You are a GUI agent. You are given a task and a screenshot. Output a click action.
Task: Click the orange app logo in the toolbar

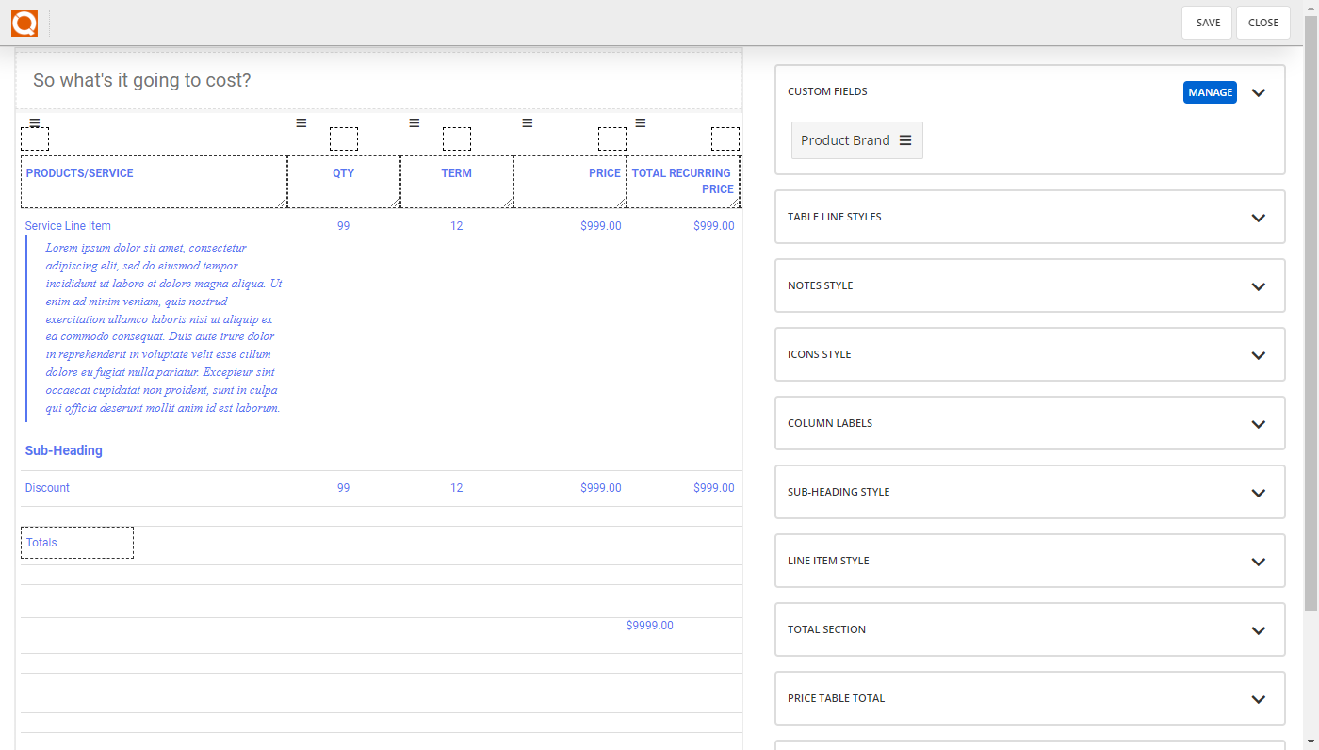pos(24,23)
